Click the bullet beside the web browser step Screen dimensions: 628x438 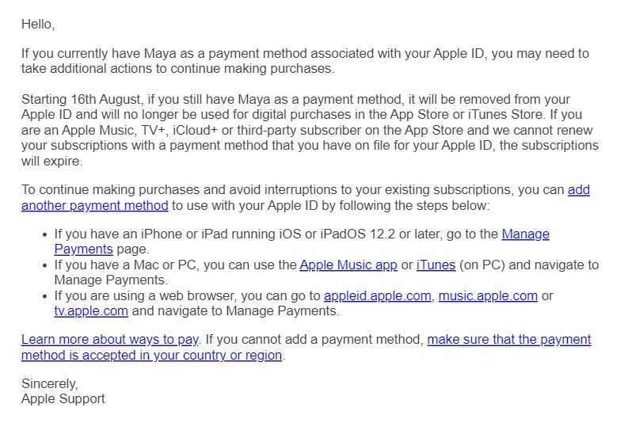tap(45, 296)
